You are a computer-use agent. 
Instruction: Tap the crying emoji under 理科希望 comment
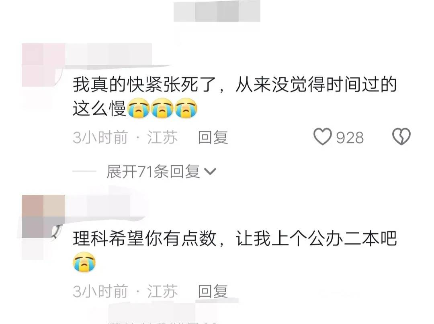coord(84,262)
